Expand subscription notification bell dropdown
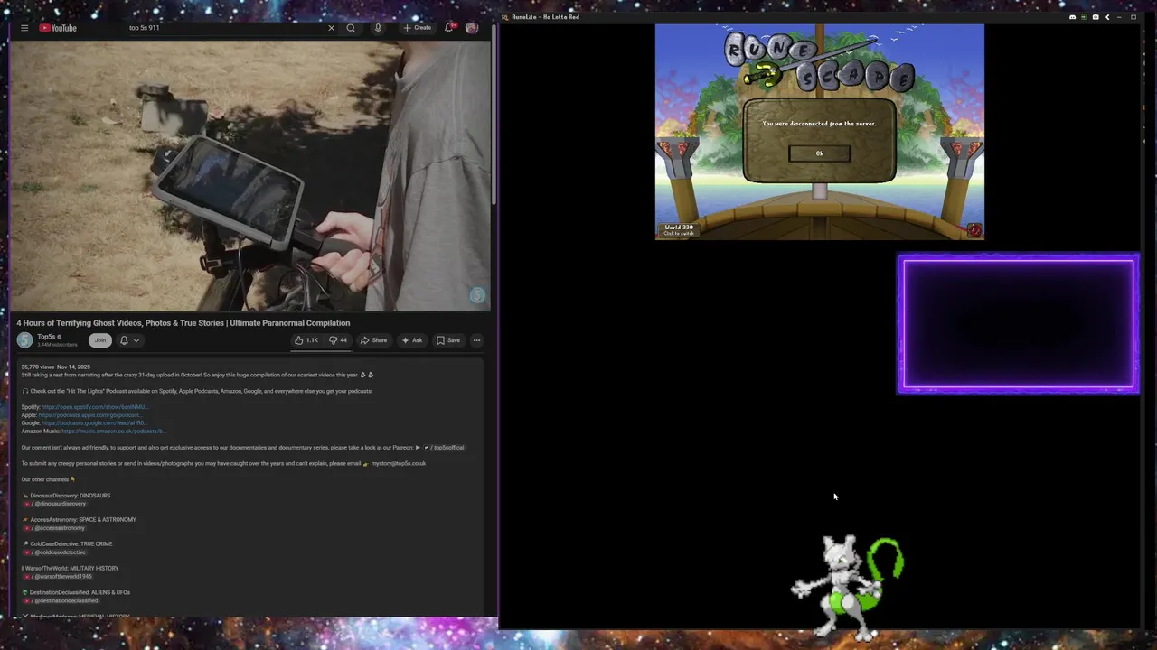 (x=129, y=340)
